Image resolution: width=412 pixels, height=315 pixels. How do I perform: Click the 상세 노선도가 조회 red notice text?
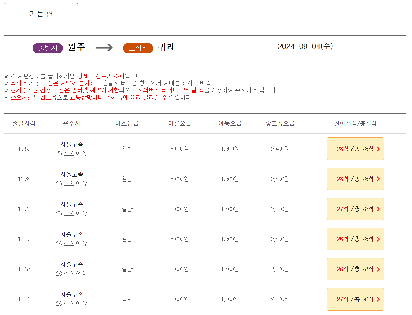100,76
